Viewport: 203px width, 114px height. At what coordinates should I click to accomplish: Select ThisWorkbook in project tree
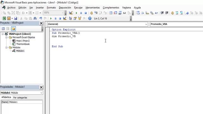(23, 44)
